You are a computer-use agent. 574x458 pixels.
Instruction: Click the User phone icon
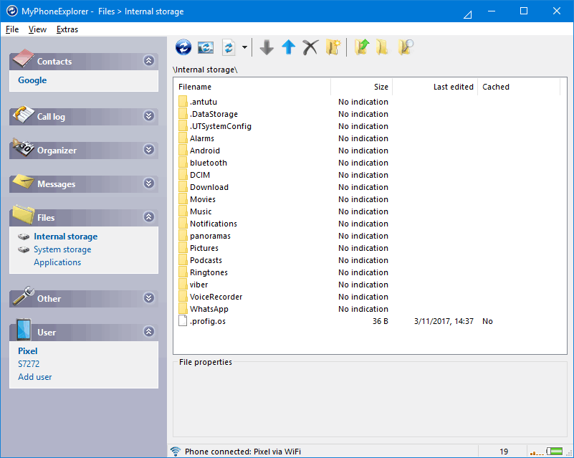(x=24, y=329)
